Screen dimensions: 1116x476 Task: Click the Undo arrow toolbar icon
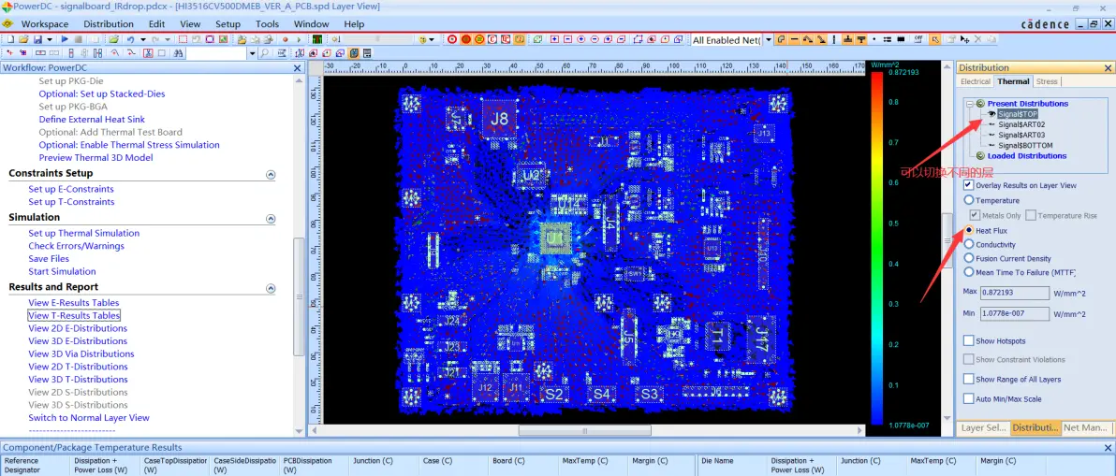pos(131,39)
